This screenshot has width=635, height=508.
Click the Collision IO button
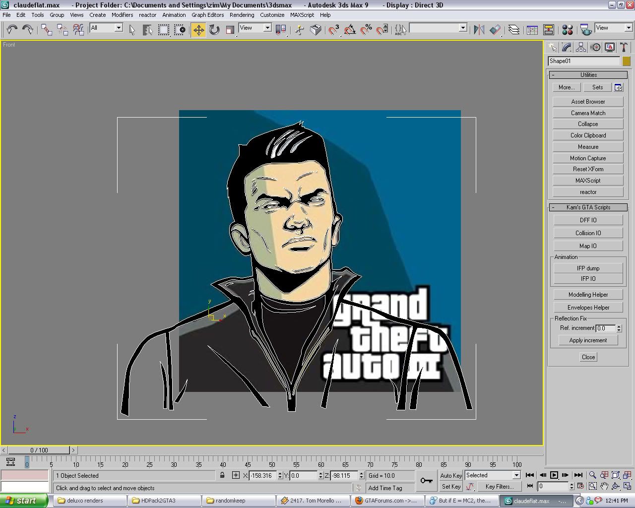click(x=588, y=233)
